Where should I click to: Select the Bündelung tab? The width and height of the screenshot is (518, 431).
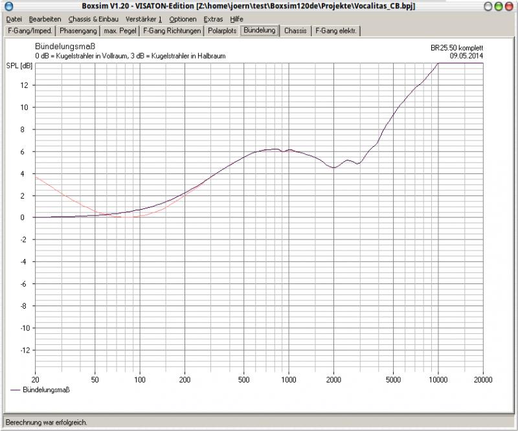(260, 30)
